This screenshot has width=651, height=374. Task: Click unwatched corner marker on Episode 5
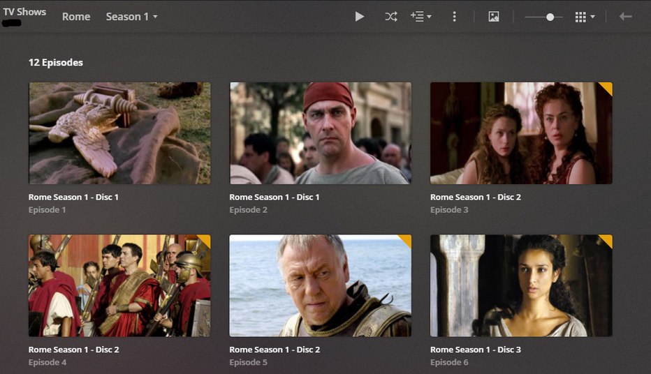[406, 239]
